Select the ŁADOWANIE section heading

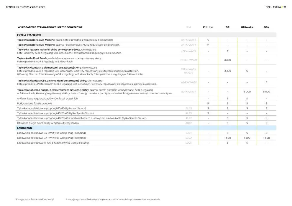pyautogui.click(x=25, y=128)
